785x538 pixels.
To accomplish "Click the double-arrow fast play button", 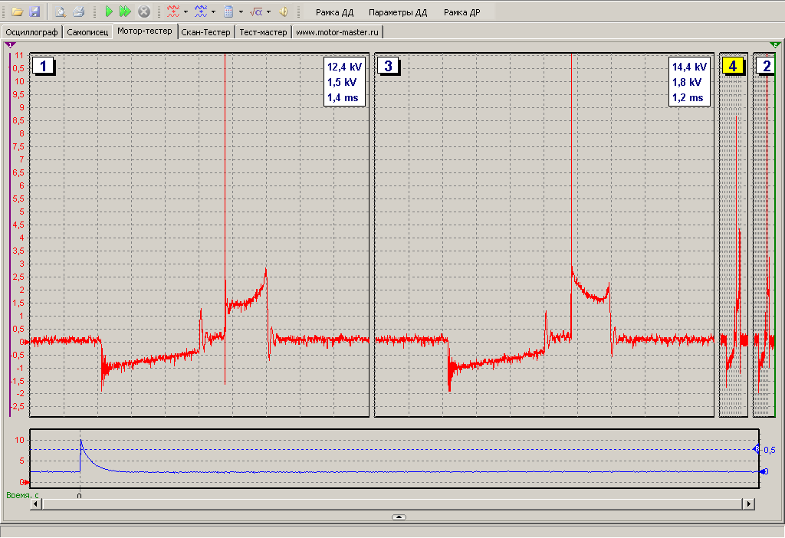I will tap(125, 11).
